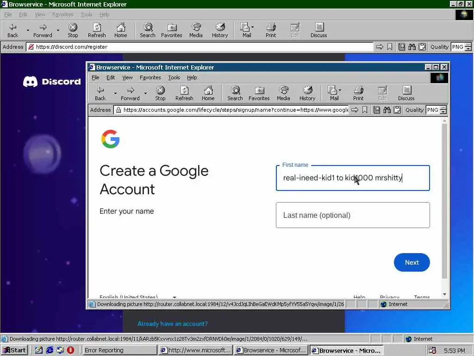Click scroll-up arrow of Google page scrollbar
The height and width of the screenshot is (356, 474).
(x=444, y=121)
